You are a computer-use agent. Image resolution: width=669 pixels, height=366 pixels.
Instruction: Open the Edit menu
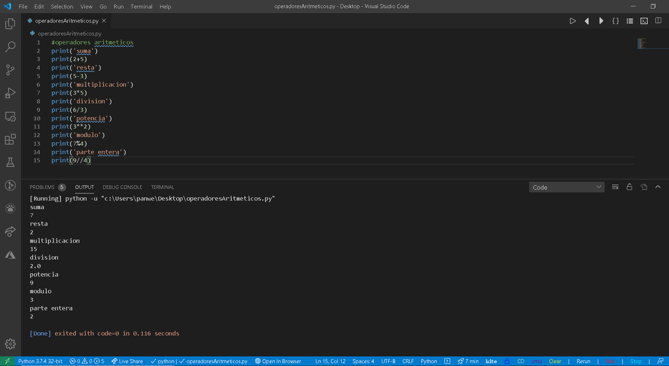point(39,6)
